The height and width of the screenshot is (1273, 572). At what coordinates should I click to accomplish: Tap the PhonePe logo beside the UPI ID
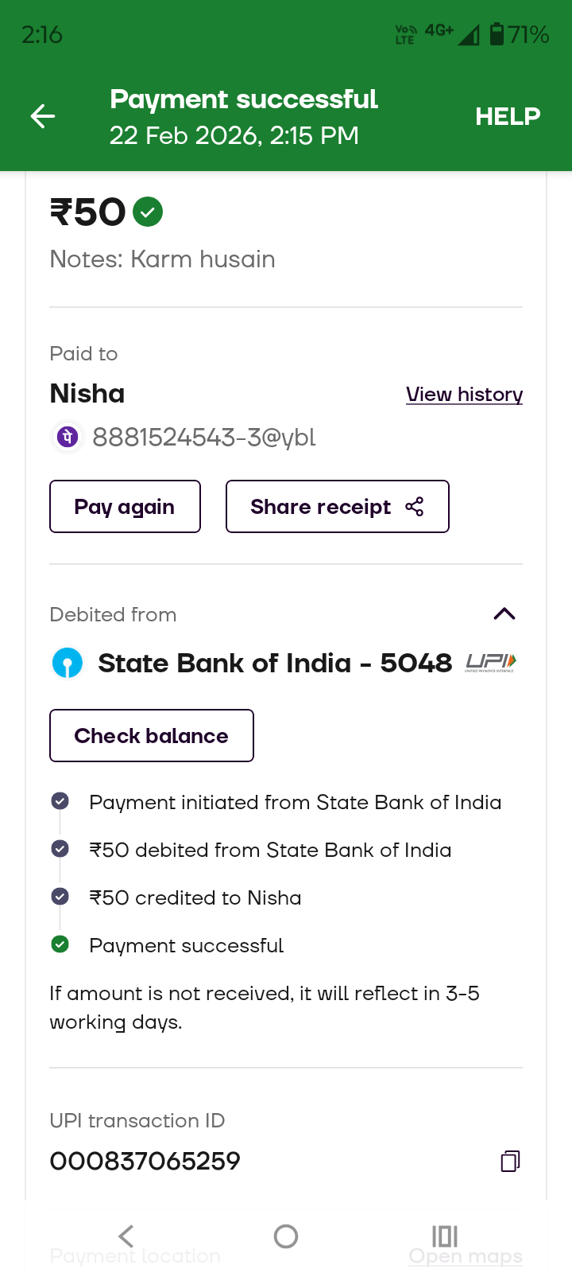pos(68,437)
